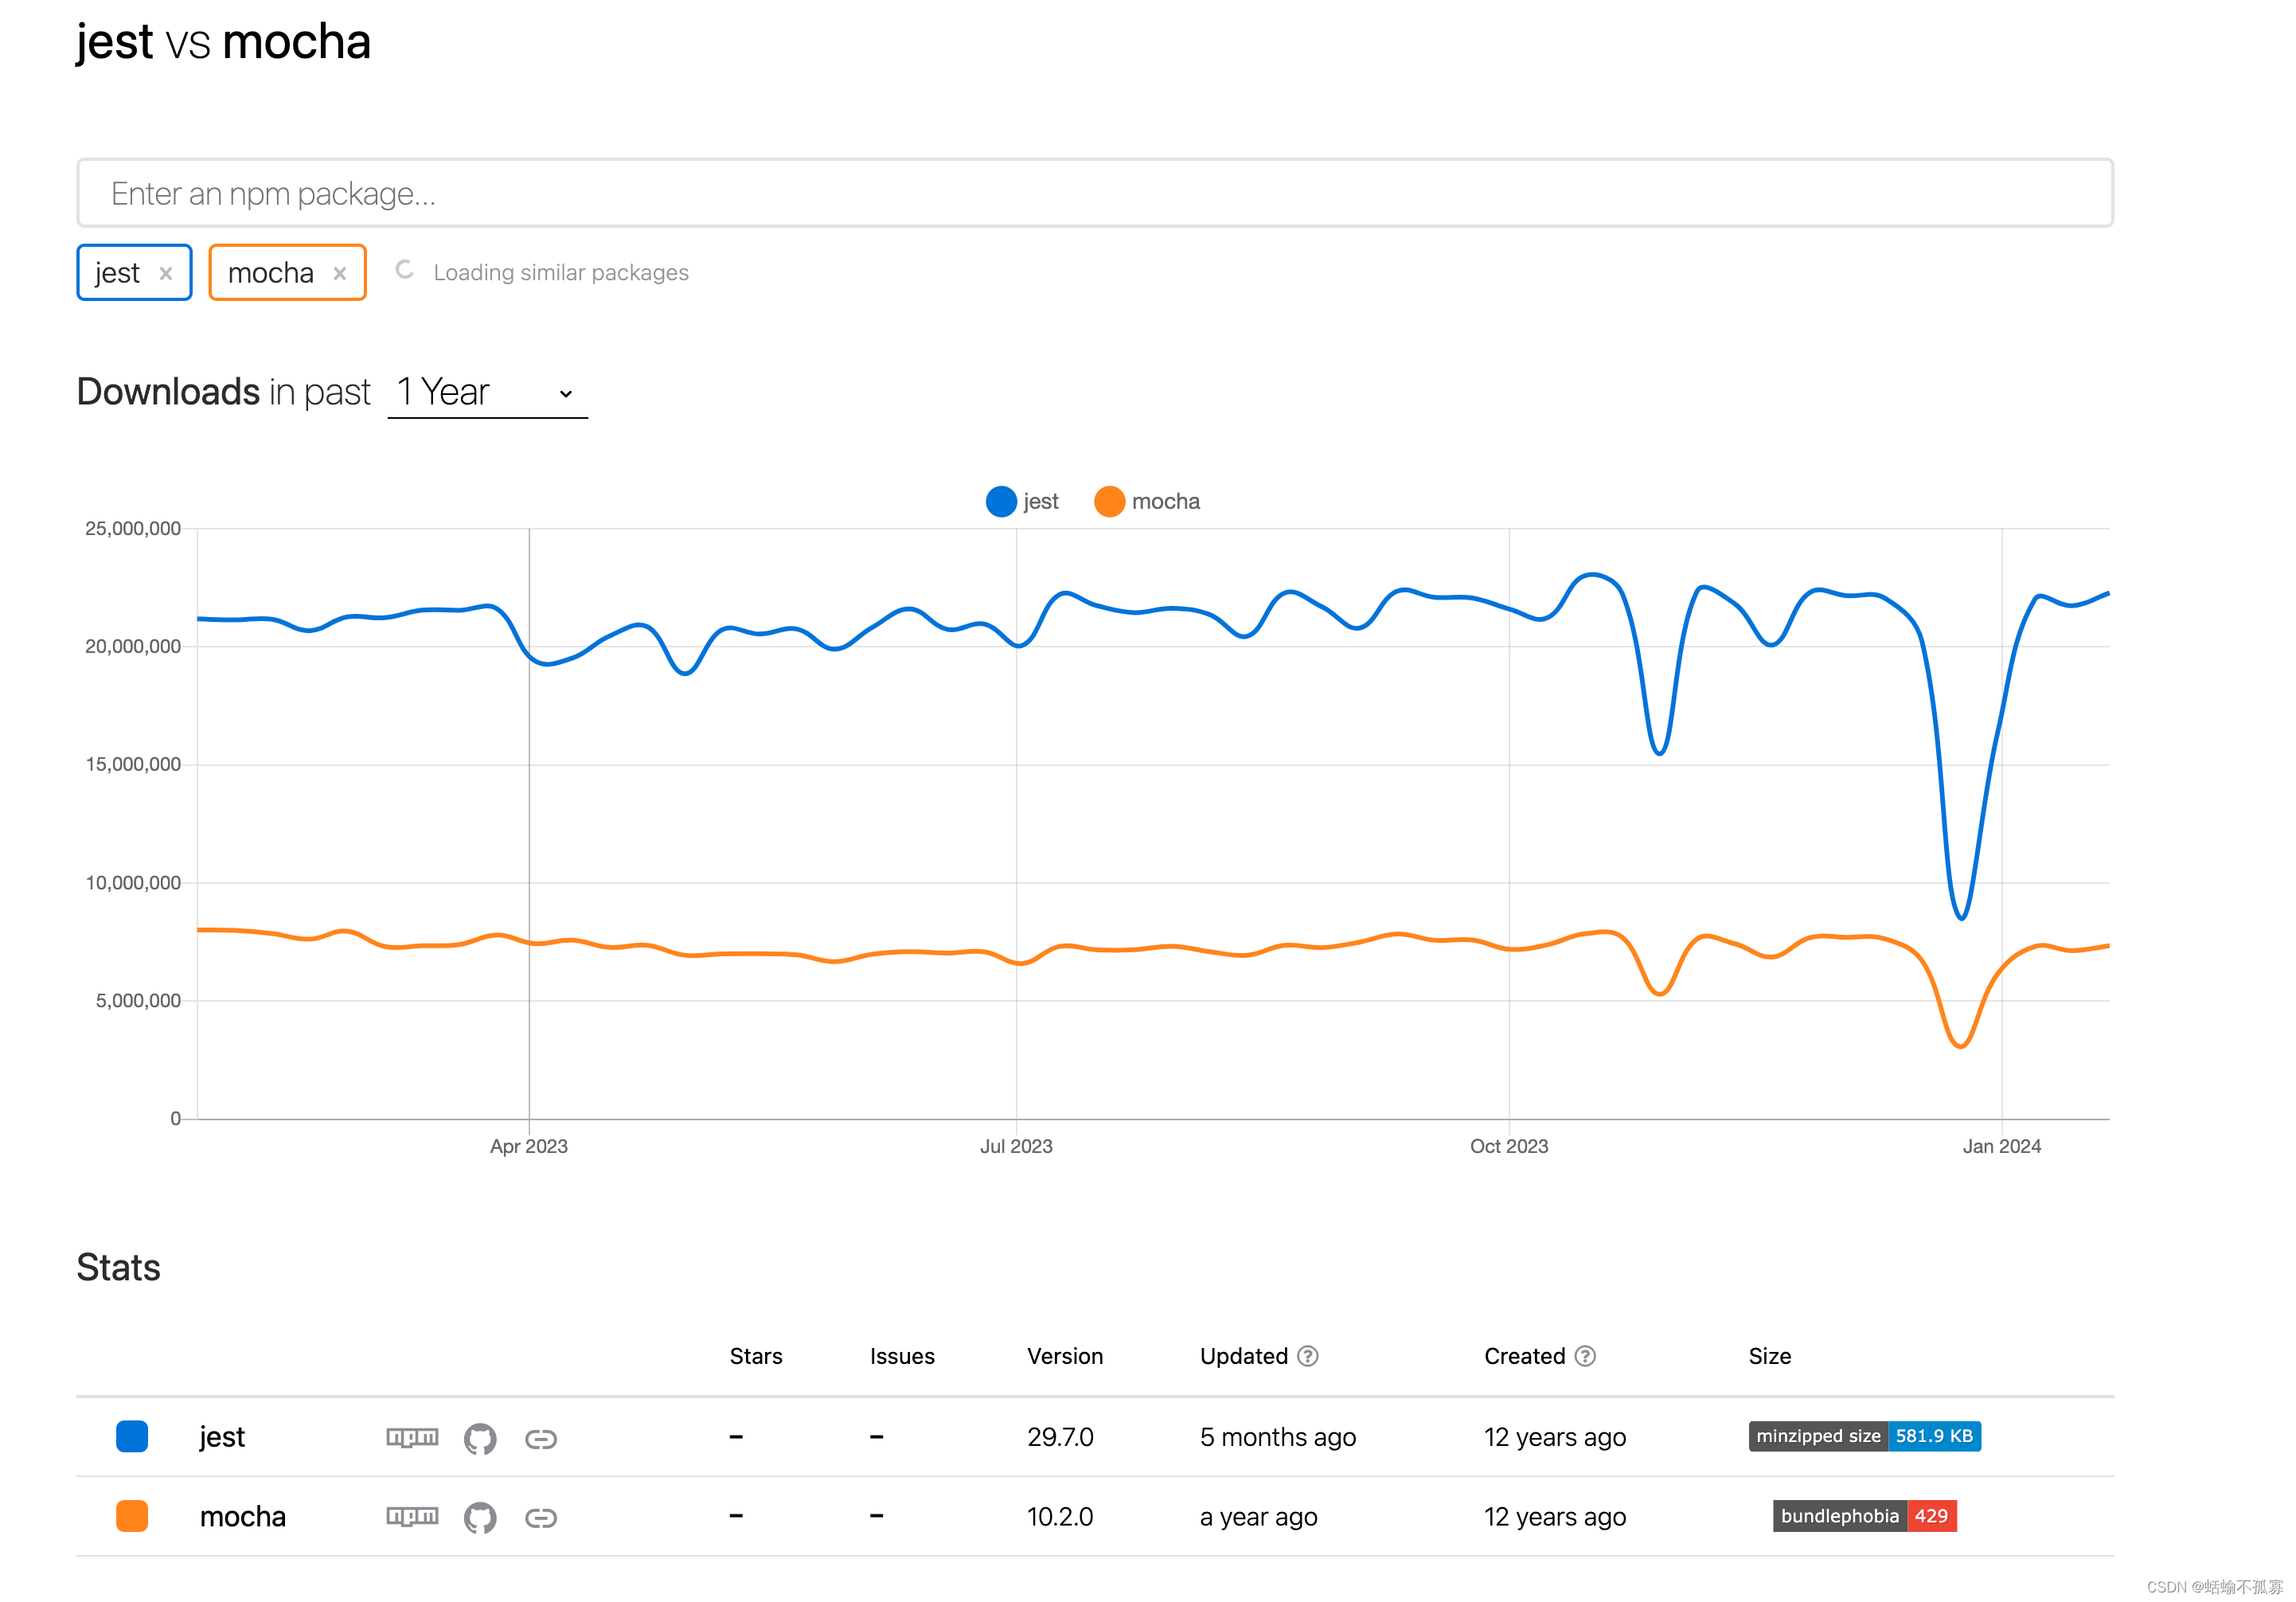Select the mocha tag chip
2296x1602 pixels.
(288, 272)
